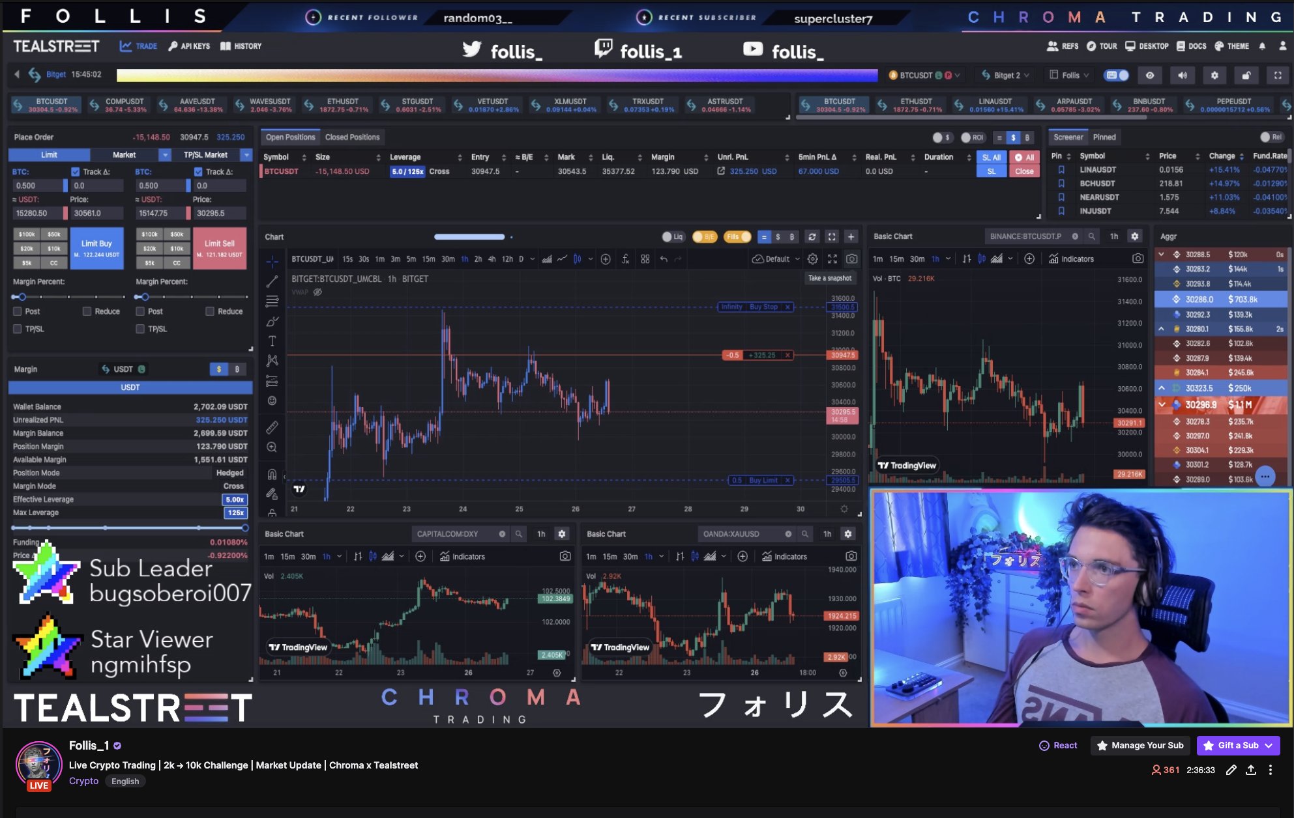Open the API KEYS menu
The image size is (1294, 818).
(x=189, y=46)
